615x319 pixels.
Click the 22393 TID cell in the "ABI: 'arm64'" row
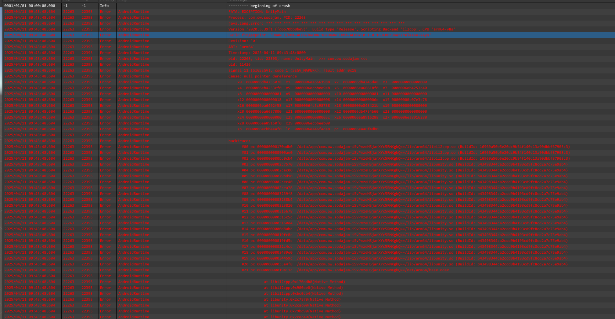(x=87, y=47)
